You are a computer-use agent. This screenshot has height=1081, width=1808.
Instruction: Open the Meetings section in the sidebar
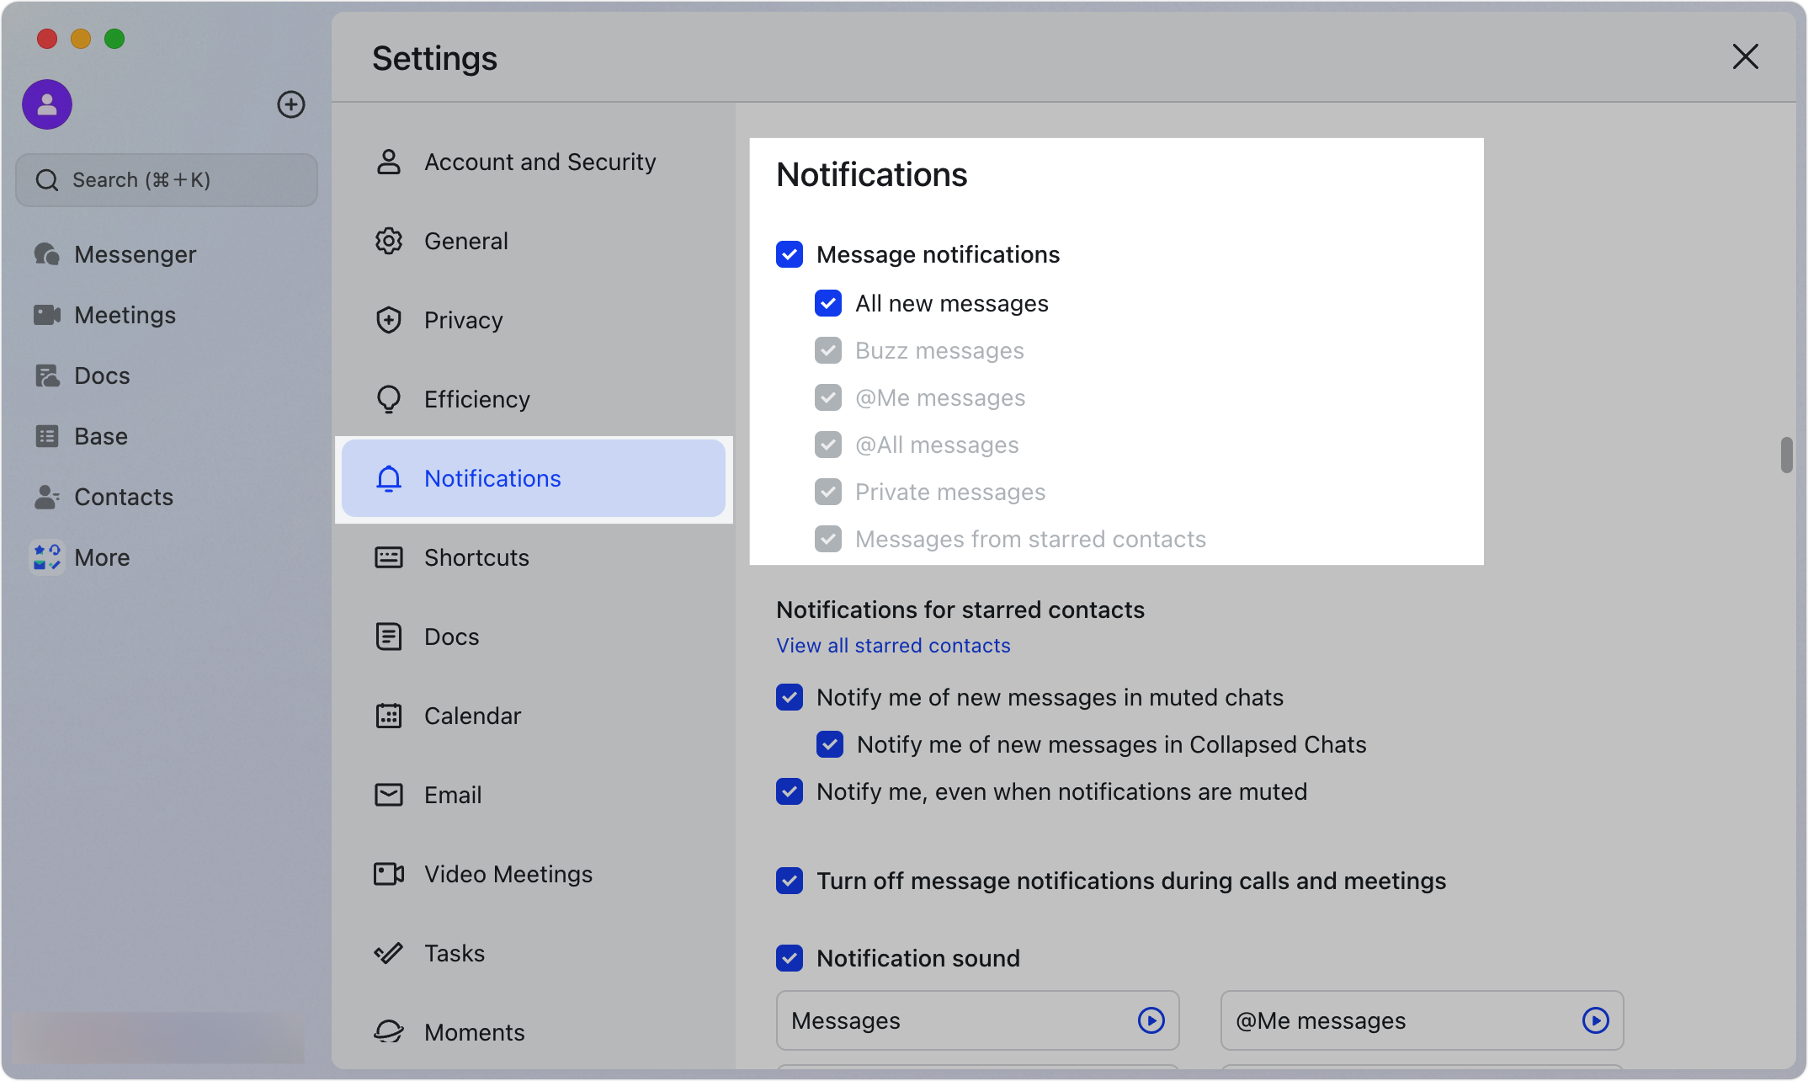tap(125, 315)
